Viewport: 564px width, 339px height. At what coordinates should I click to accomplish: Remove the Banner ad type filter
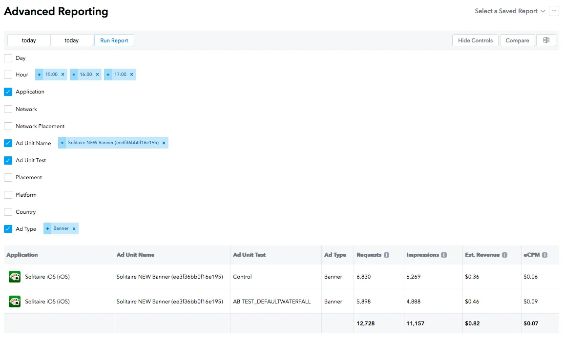click(74, 228)
